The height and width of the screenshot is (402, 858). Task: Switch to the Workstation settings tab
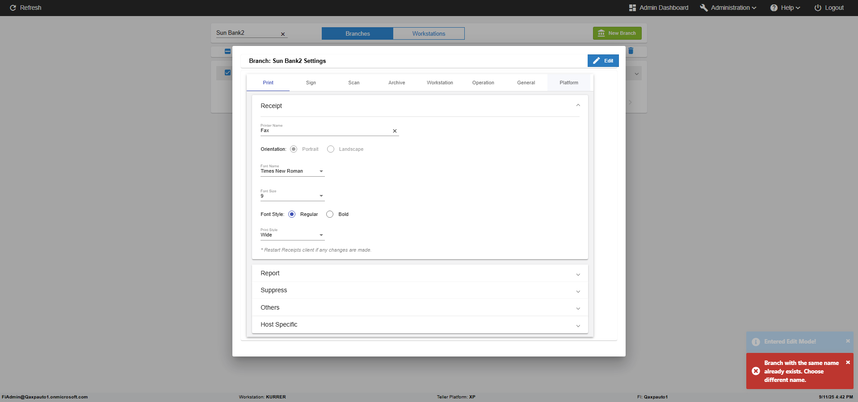coord(440,83)
